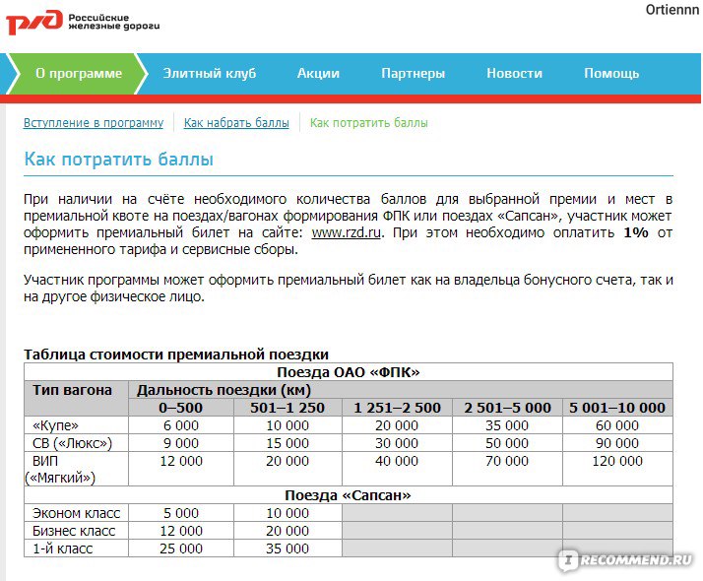Screen dimensions: 703x581
Task: Select the 120 000 cell in ВИП row
Action: 617,461
